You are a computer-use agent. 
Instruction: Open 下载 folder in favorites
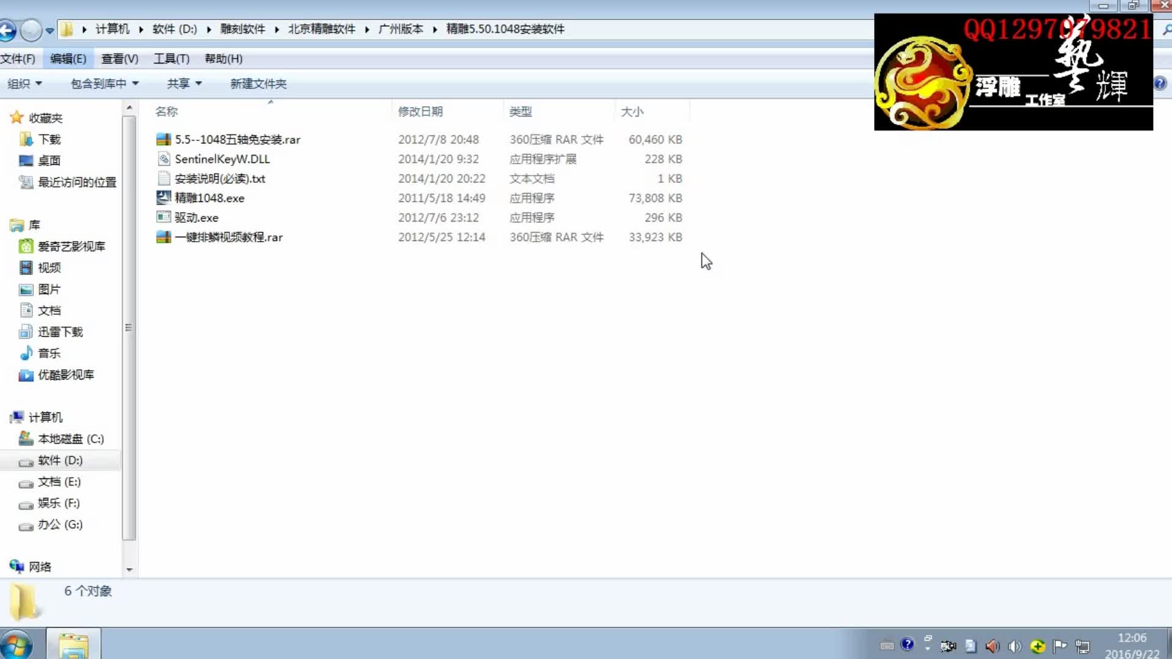[x=40, y=140]
